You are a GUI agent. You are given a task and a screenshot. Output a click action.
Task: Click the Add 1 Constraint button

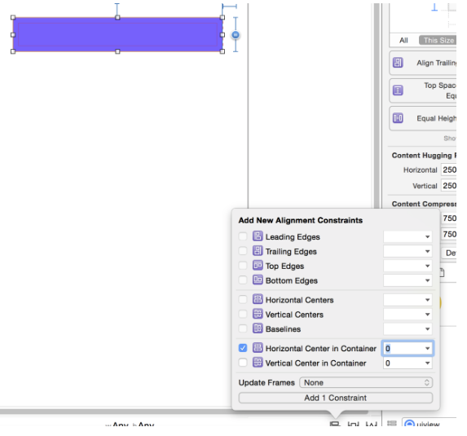click(336, 398)
